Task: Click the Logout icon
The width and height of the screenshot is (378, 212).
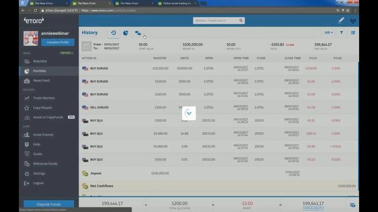Action: click(x=27, y=183)
